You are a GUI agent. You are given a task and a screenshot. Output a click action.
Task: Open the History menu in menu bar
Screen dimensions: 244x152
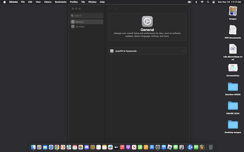point(48,2)
